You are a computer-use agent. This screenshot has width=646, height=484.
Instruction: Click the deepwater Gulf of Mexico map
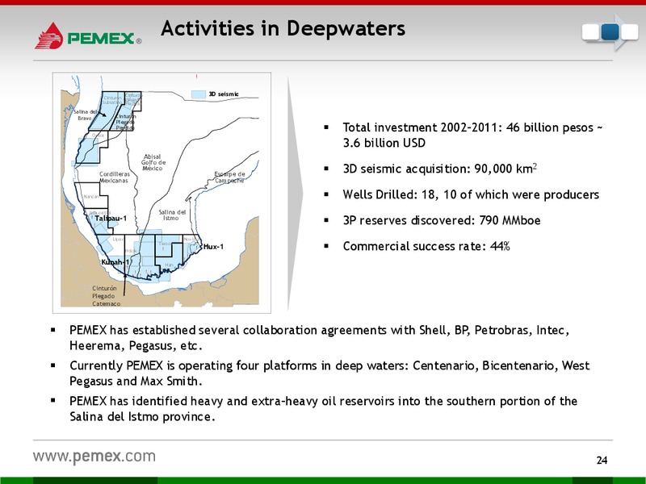(x=161, y=193)
